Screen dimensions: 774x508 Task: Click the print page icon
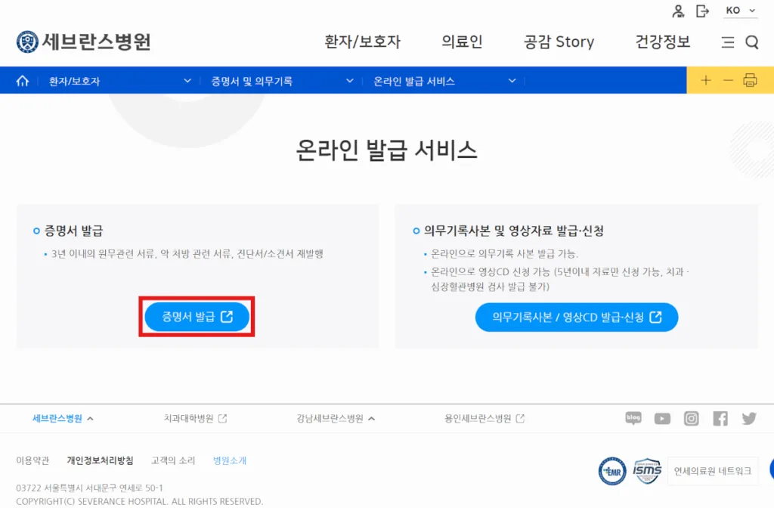[750, 80]
